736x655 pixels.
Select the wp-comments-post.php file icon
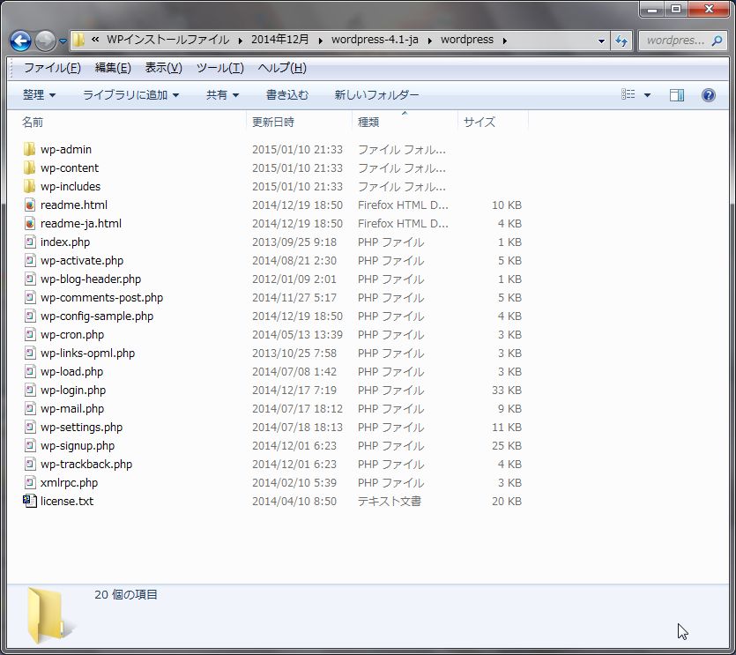pos(30,298)
